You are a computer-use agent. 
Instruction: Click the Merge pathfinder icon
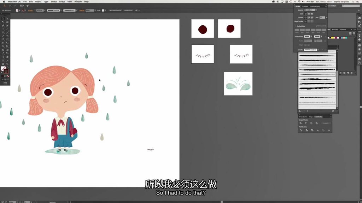[x=313, y=130]
